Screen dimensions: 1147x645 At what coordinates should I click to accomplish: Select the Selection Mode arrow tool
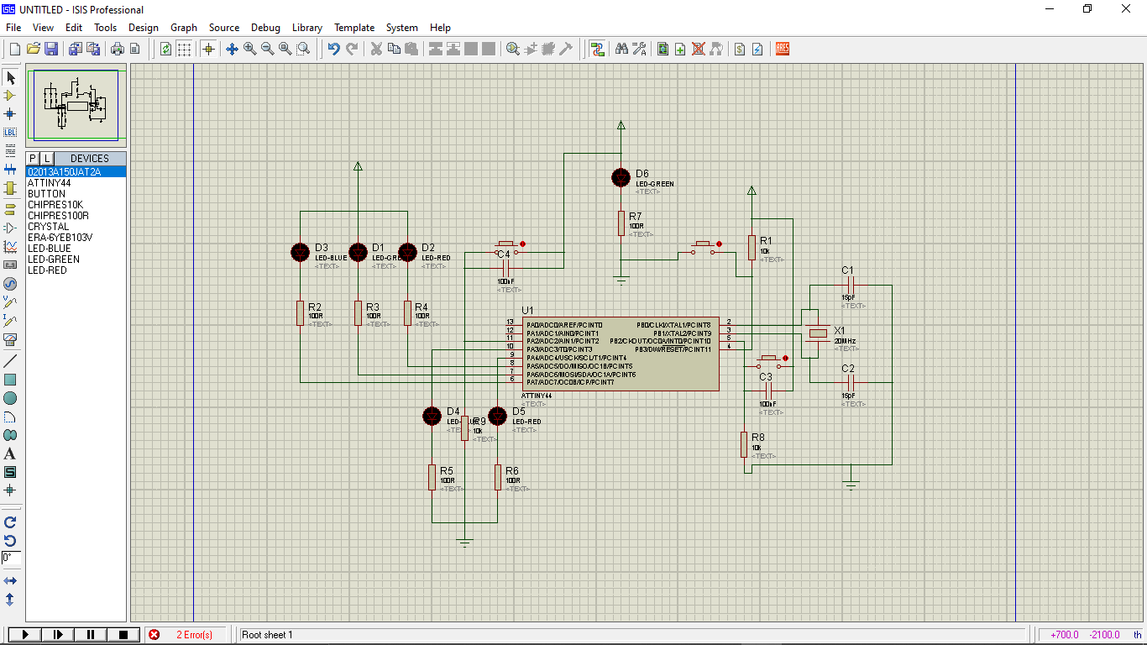[10, 77]
